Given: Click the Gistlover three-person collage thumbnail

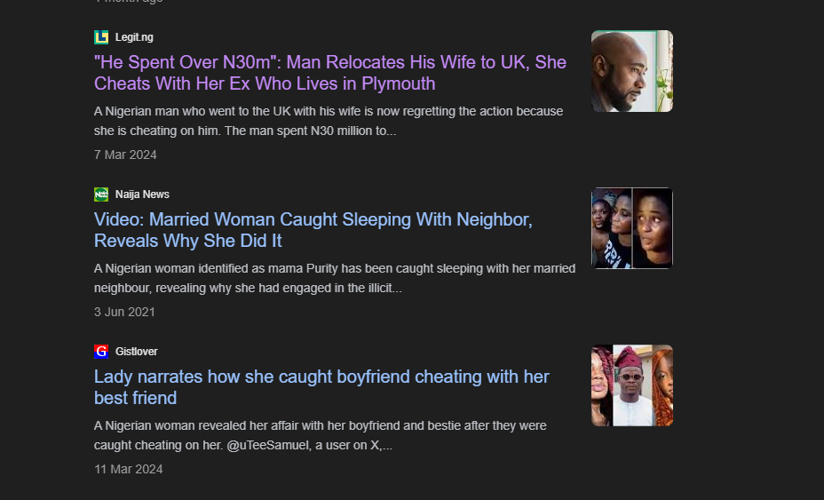Looking at the screenshot, I should point(632,385).
